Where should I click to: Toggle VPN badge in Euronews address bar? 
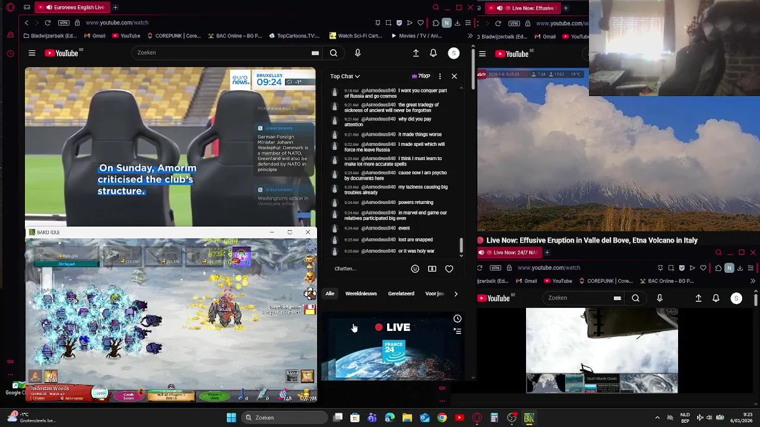coord(64,23)
